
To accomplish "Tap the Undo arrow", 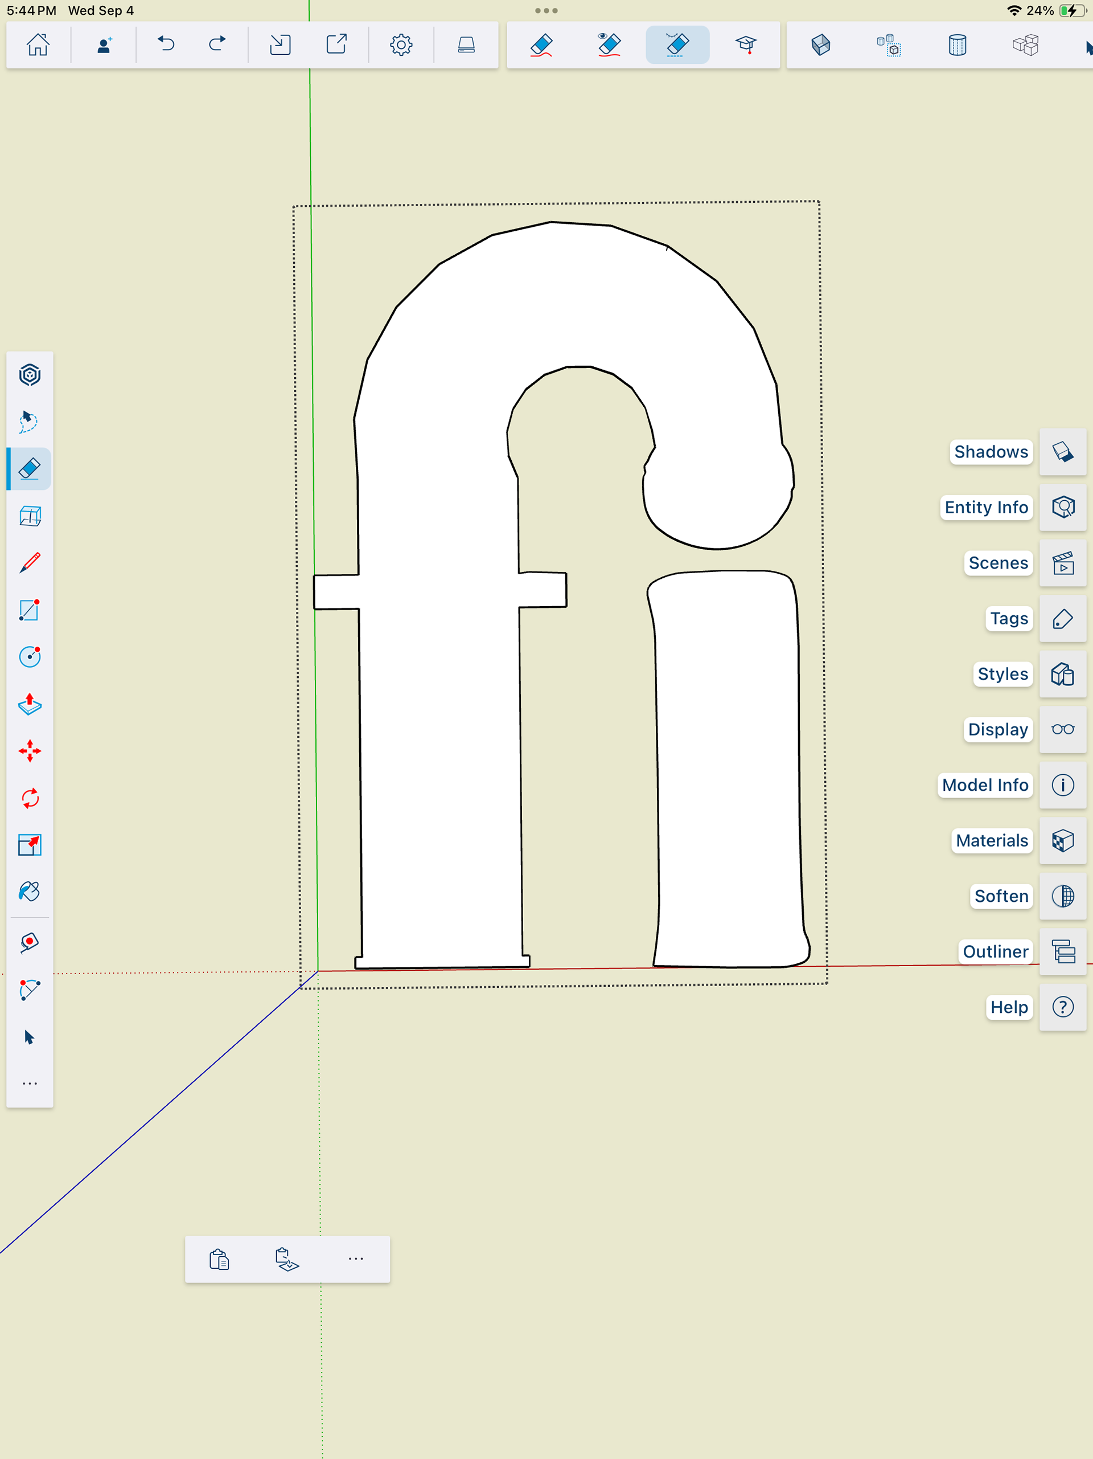I will point(166,45).
